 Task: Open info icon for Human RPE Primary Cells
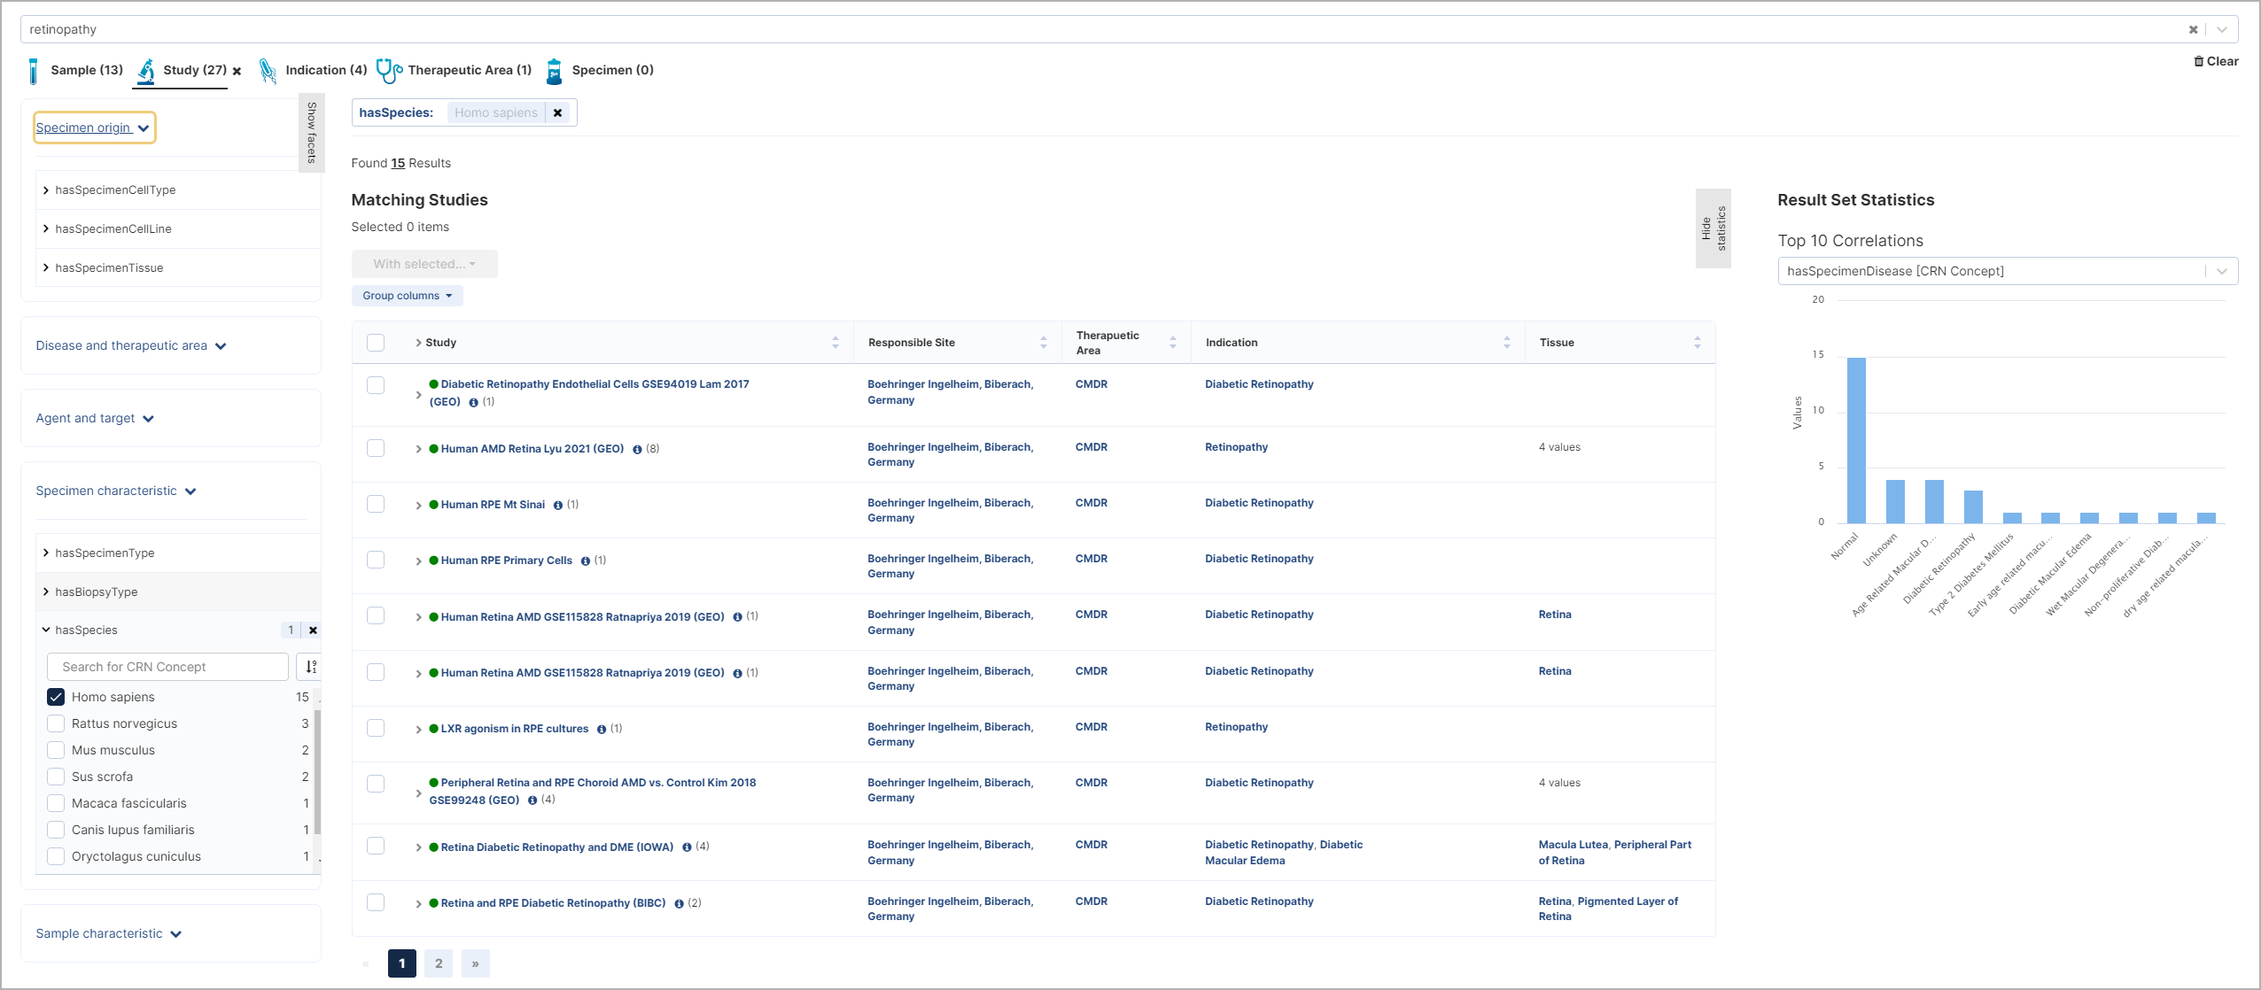[x=585, y=561]
